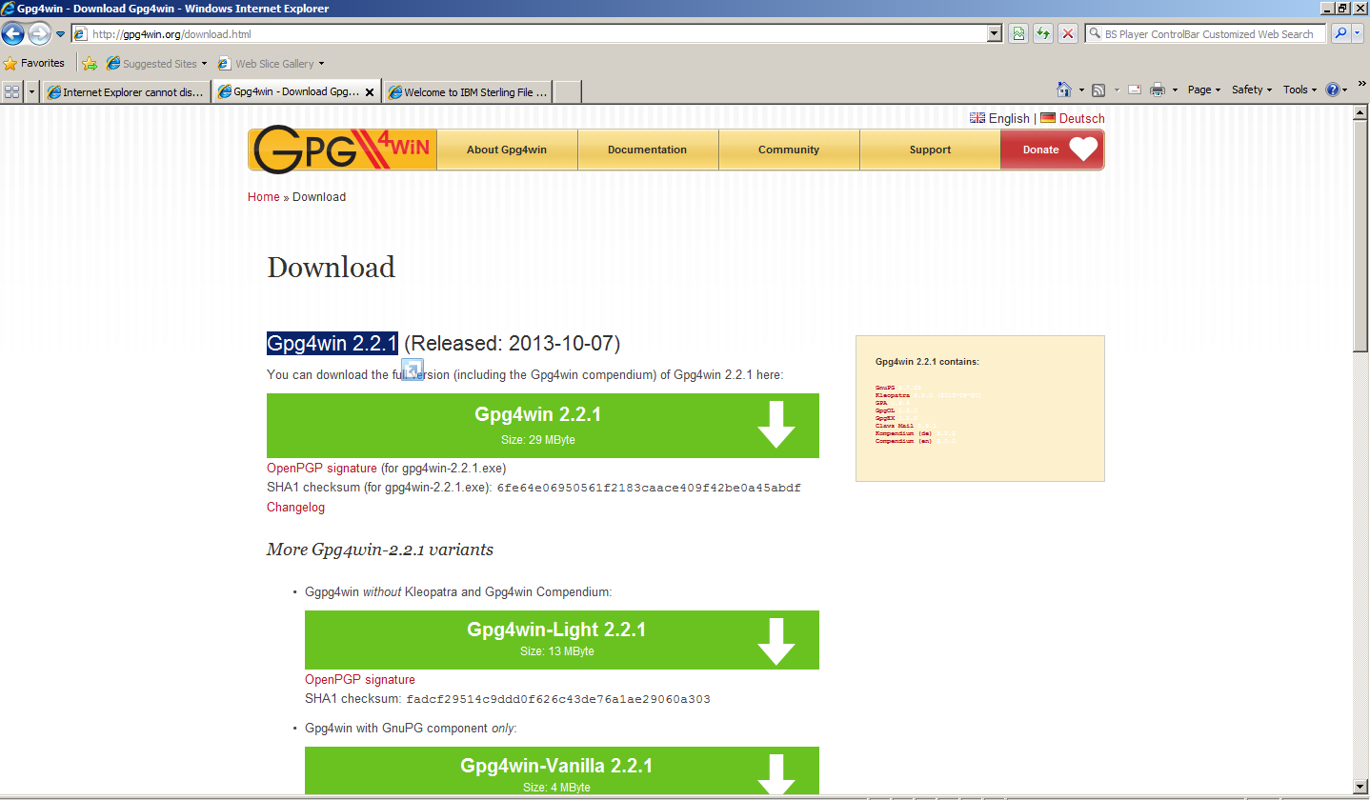The height and width of the screenshot is (800, 1370).
Task: Click the Donate button
Action: [1052, 150]
